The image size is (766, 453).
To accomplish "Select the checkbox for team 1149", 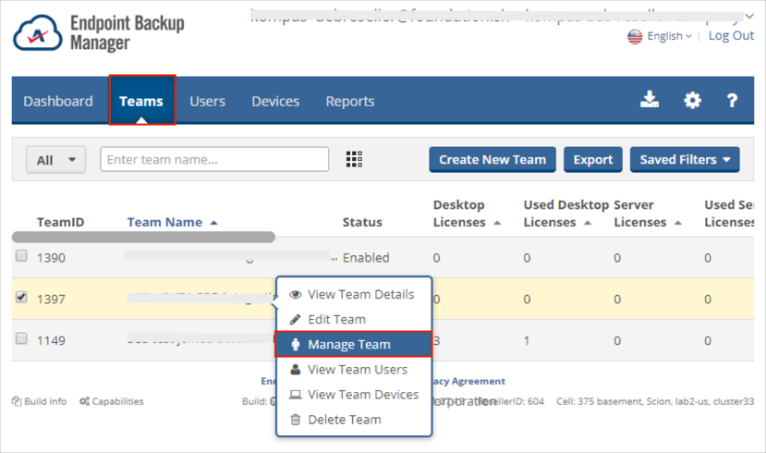I will point(21,339).
